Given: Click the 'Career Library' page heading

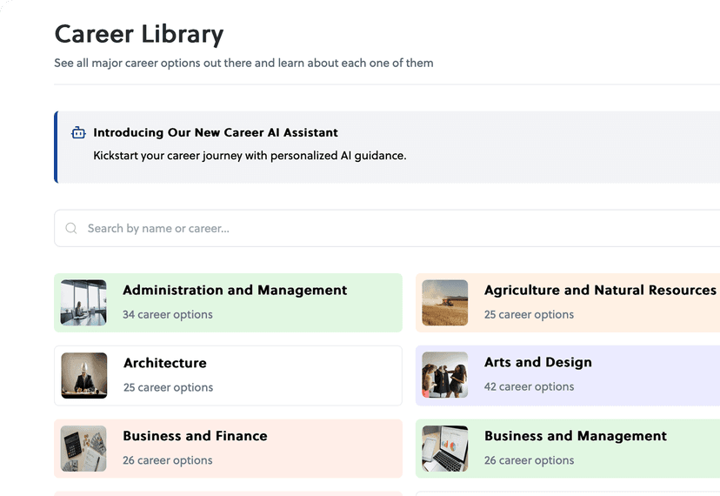Looking at the screenshot, I should (x=139, y=34).
